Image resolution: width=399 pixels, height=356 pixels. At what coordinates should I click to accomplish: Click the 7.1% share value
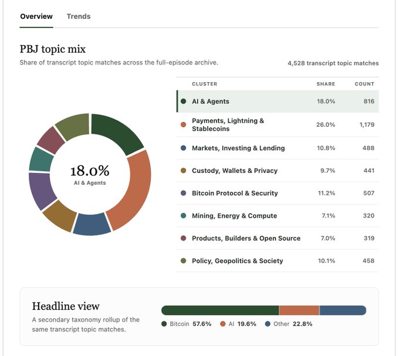[x=328, y=216]
